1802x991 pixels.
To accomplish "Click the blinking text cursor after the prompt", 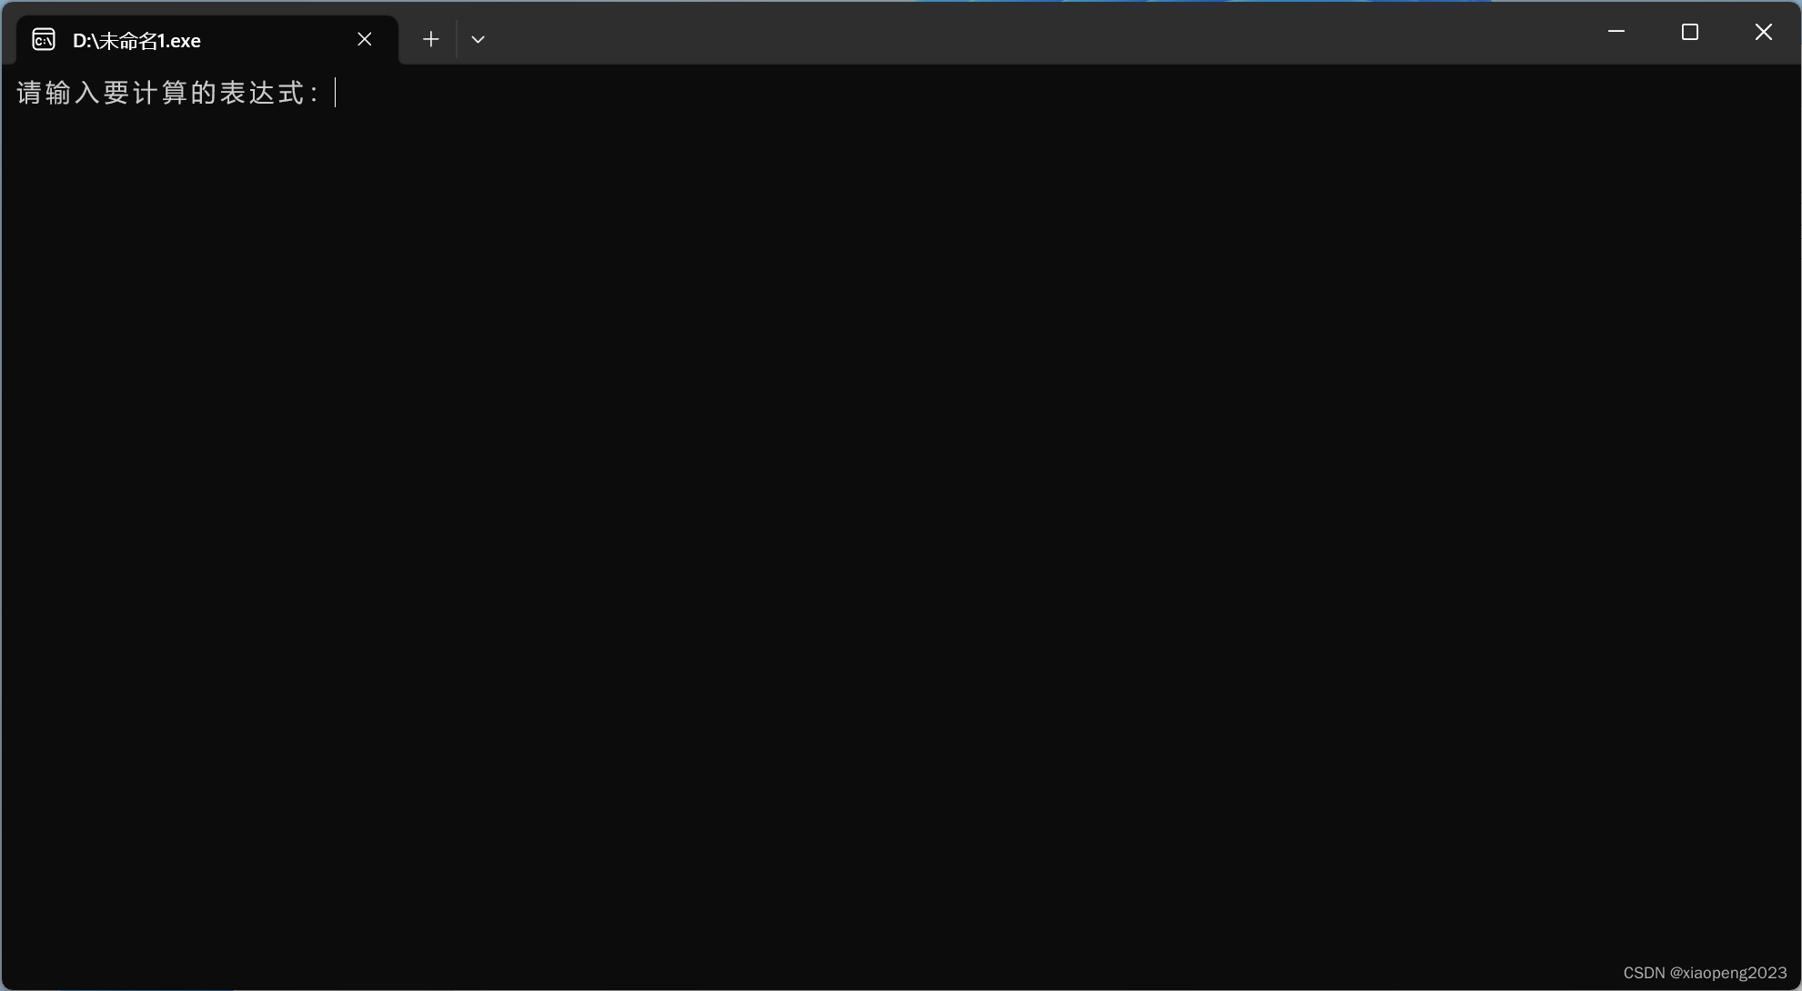I will (x=336, y=93).
